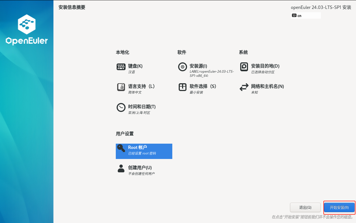Click the 系统 section heading
The height and width of the screenshot is (223, 356).
[243, 52]
